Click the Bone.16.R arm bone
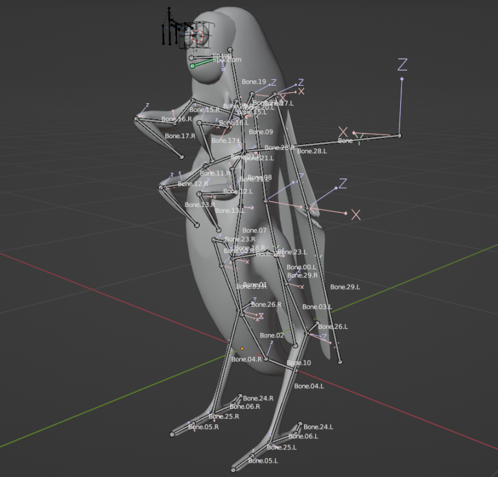 click(x=176, y=119)
